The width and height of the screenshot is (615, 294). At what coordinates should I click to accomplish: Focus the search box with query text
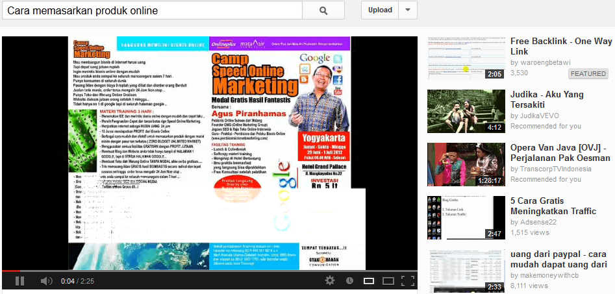click(152, 10)
